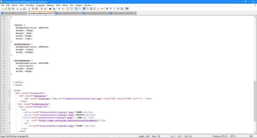The width and height of the screenshot is (257, 138).
Task: Switch to the purplecandlelinkpage3.html tab
Action: pyautogui.click(x=68, y=13)
